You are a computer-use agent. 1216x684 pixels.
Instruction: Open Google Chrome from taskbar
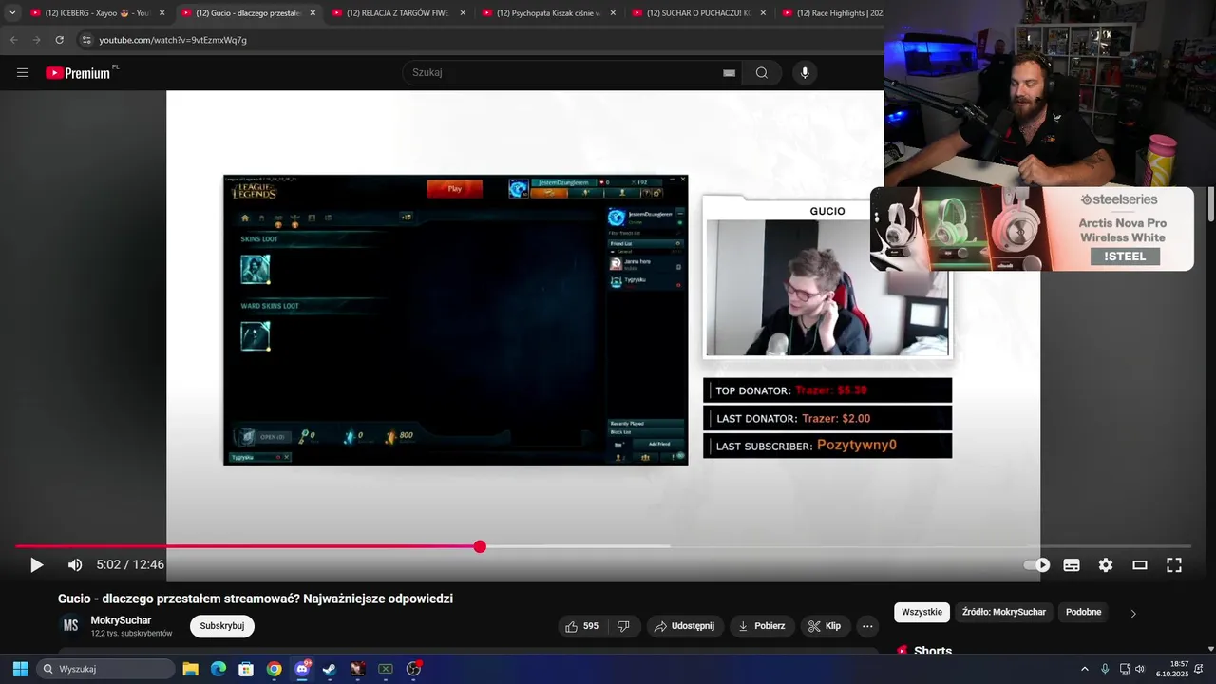coord(274,669)
